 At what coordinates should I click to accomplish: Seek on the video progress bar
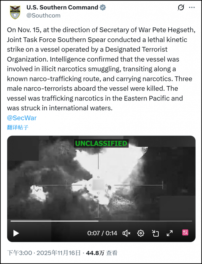click(x=101, y=221)
